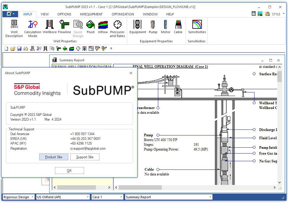Viewport: 288px width, 203px height.
Task: Click the Product Site button
Action: 54,157
